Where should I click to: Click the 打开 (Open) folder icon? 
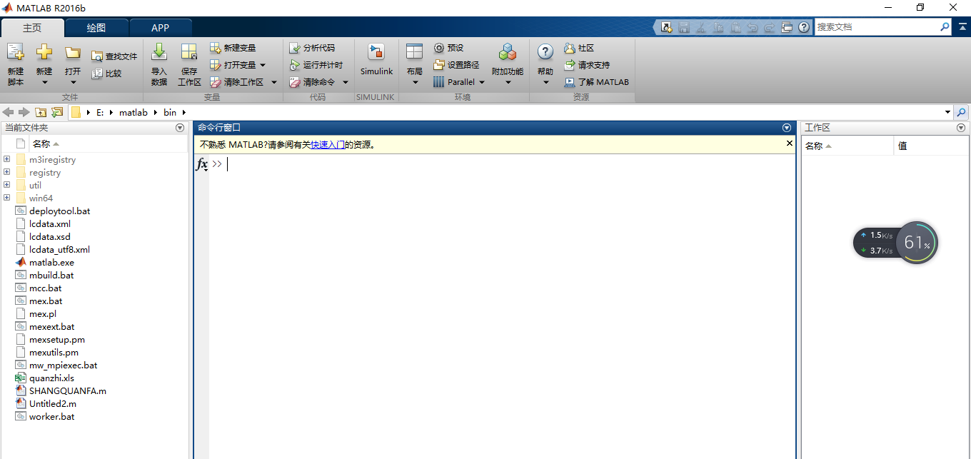point(72,53)
